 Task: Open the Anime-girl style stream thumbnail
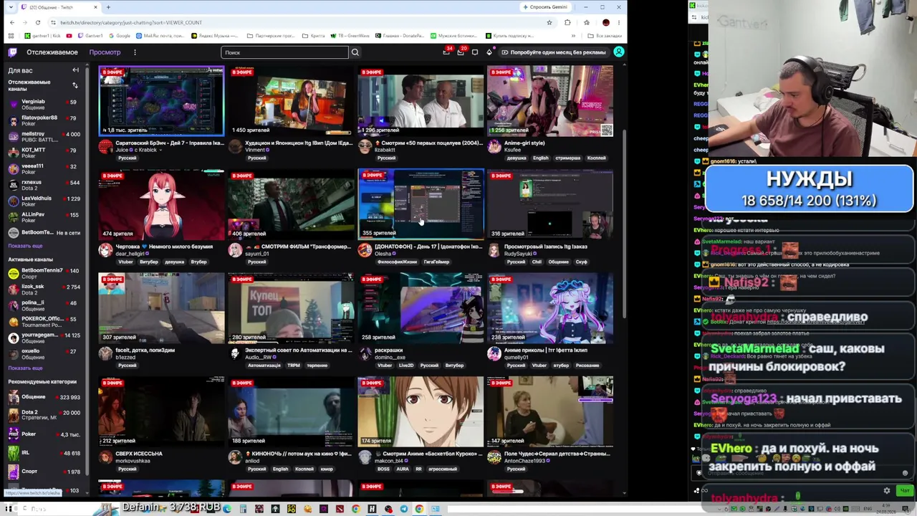550,101
